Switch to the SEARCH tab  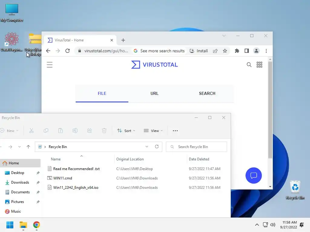[x=207, y=94]
